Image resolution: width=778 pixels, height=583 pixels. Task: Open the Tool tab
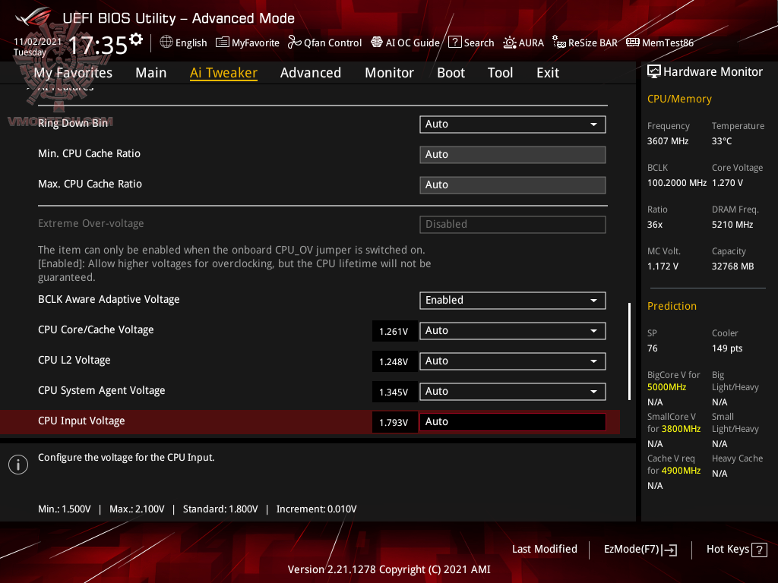pos(500,73)
